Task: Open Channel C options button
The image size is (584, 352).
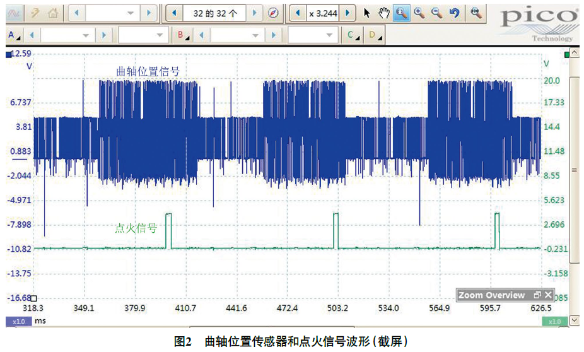Action: point(353,35)
